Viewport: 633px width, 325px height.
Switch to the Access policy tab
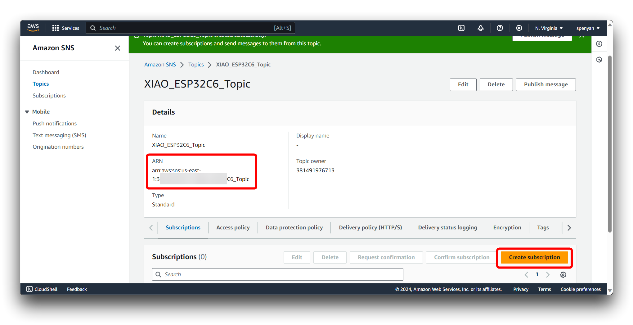pyautogui.click(x=233, y=228)
